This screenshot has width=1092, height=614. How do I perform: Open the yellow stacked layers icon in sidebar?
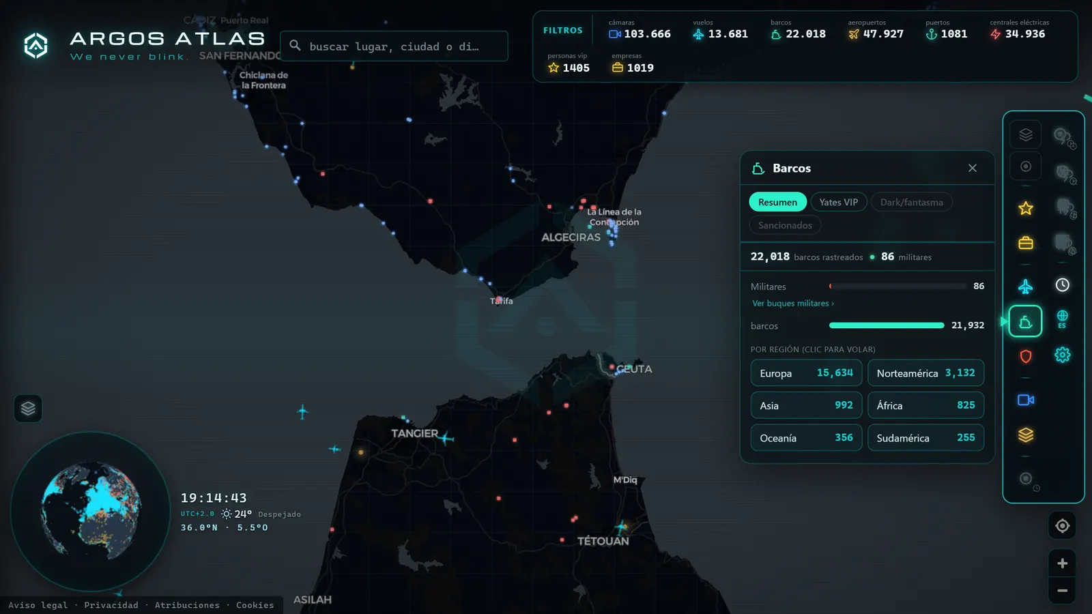1025,435
